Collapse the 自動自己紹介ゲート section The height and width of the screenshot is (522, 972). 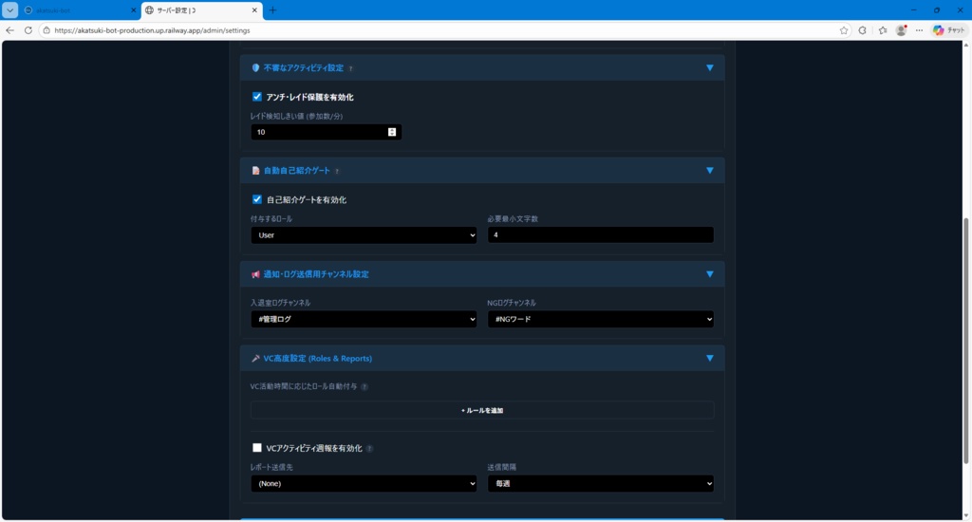710,171
